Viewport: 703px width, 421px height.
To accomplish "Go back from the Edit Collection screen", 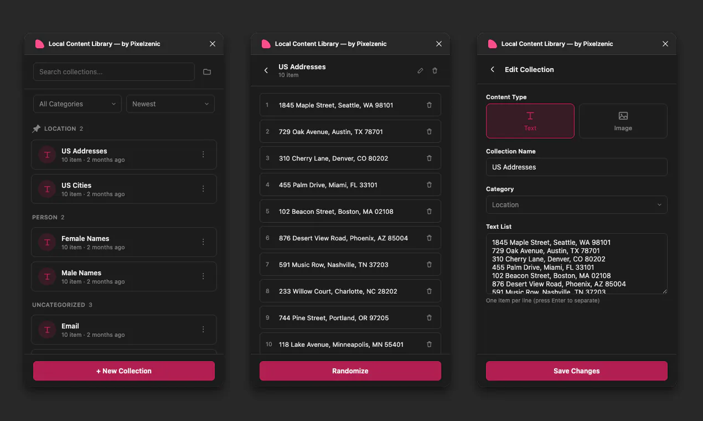I will 493,69.
